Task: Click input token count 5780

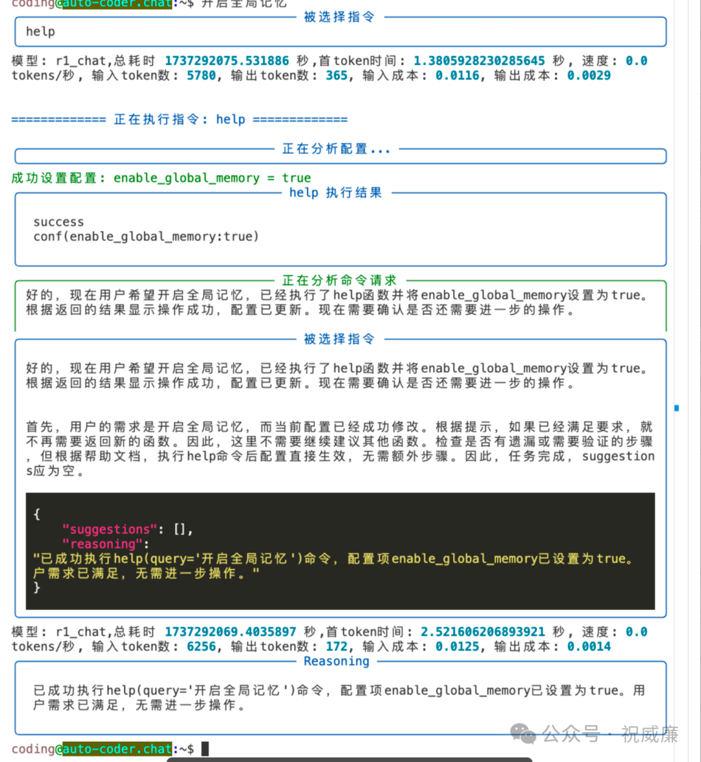Action: pos(201,75)
